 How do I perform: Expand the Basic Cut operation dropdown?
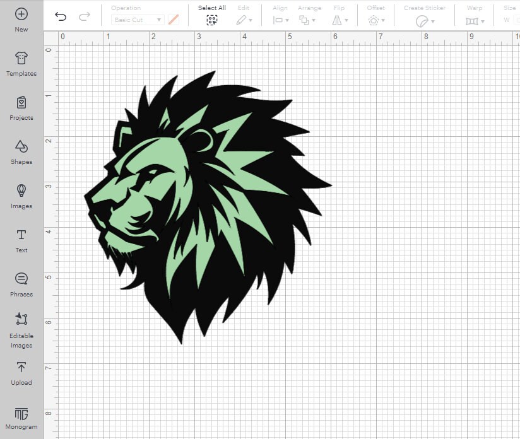138,20
